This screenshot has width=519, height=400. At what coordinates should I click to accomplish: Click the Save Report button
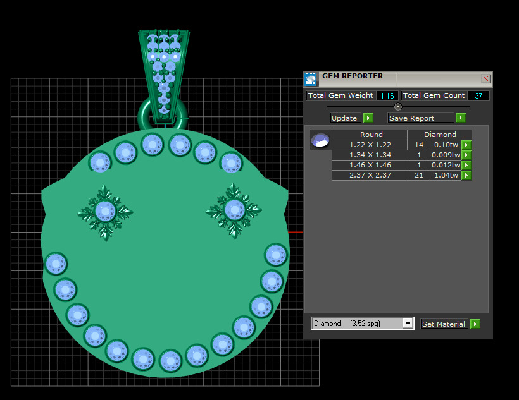[421, 118]
